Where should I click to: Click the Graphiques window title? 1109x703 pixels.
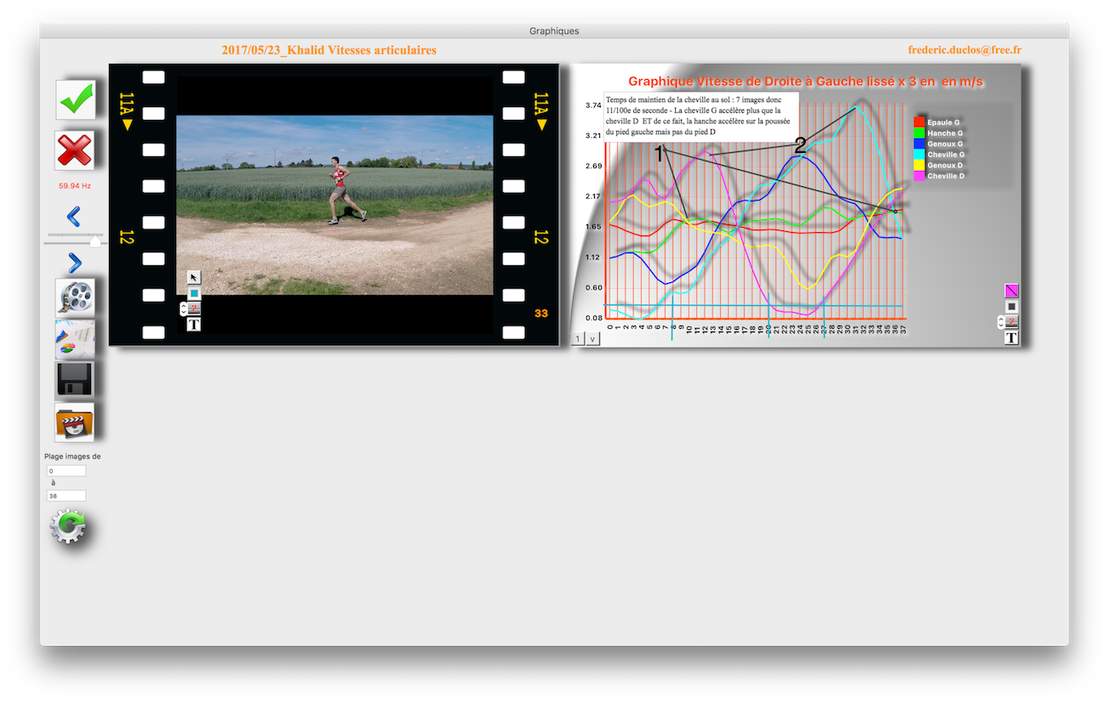click(554, 31)
